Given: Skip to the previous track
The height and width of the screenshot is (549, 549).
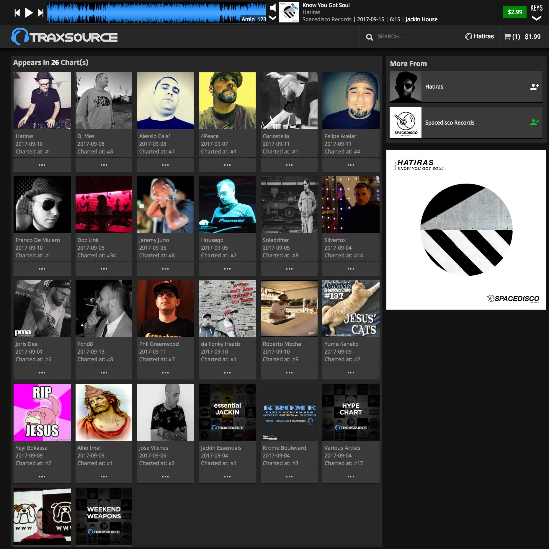Looking at the screenshot, I should pyautogui.click(x=17, y=13).
